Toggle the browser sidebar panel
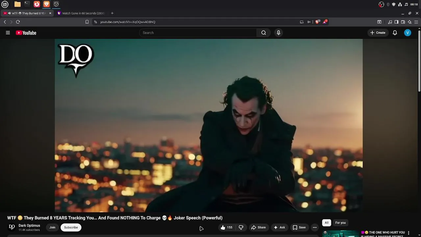This screenshot has width=421, height=237. [x=396, y=22]
